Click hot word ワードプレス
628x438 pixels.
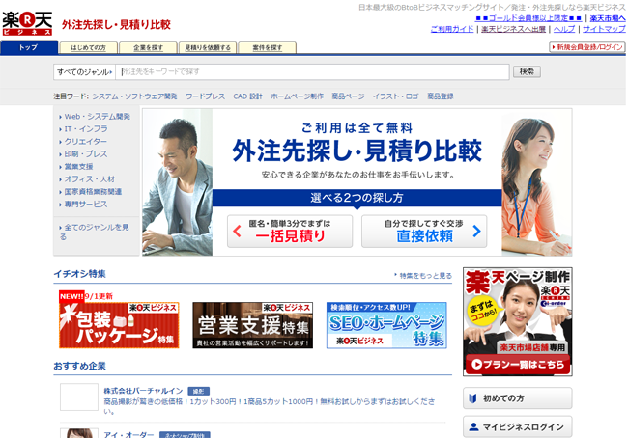(x=205, y=96)
